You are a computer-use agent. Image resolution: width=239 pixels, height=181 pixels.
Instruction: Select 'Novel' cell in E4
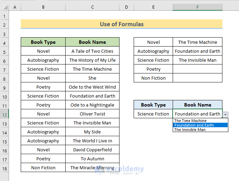[x=153, y=42]
